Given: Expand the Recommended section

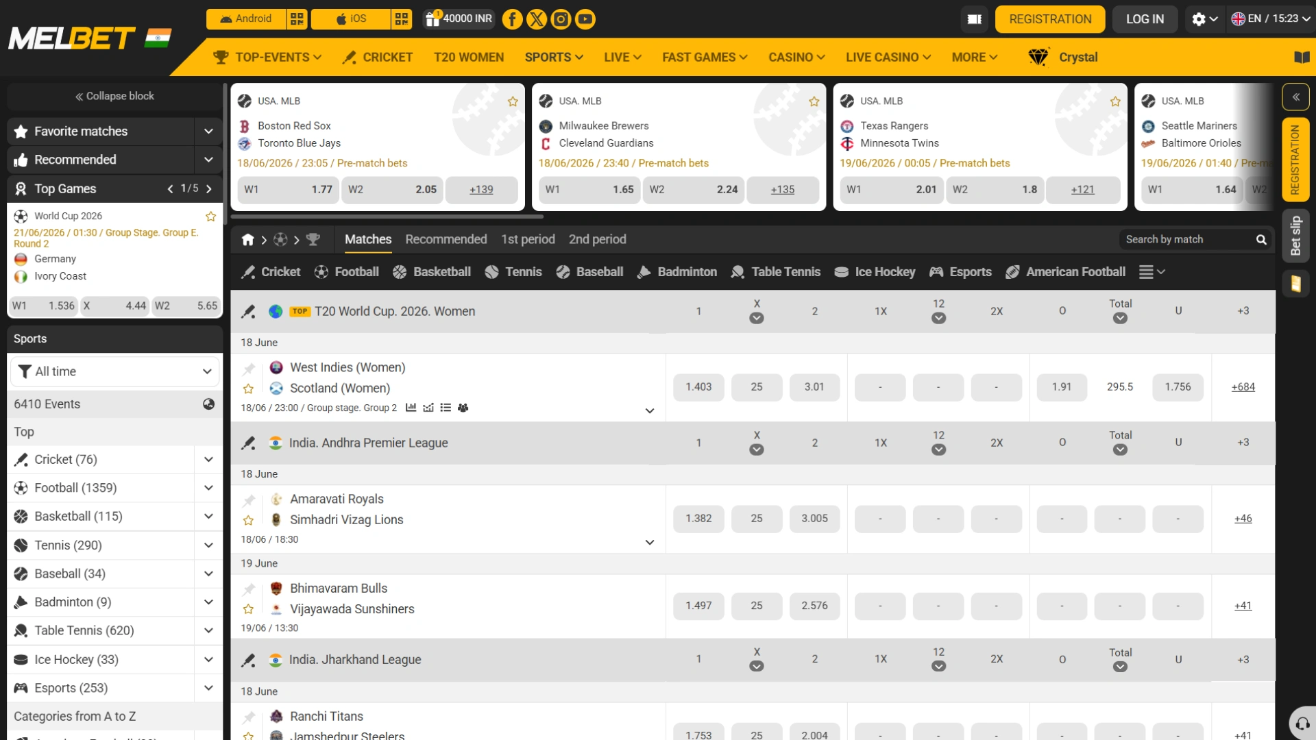Looking at the screenshot, I should [208, 160].
